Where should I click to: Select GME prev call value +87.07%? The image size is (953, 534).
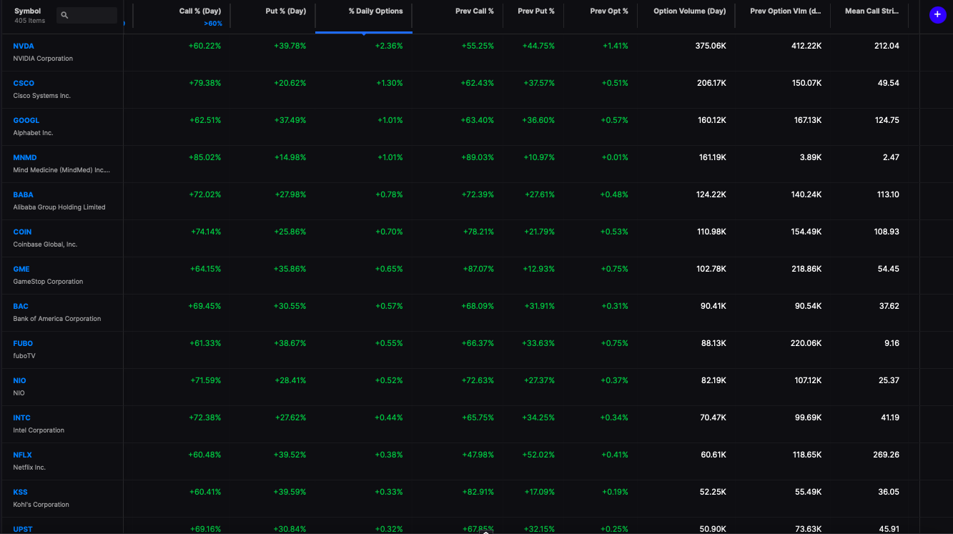coord(477,269)
